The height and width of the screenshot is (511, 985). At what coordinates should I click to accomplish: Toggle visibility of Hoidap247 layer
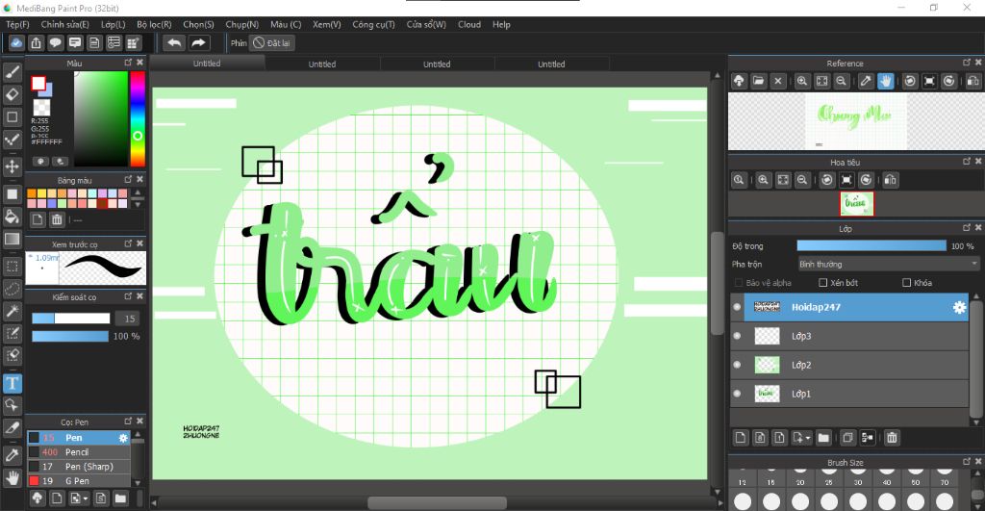(737, 307)
